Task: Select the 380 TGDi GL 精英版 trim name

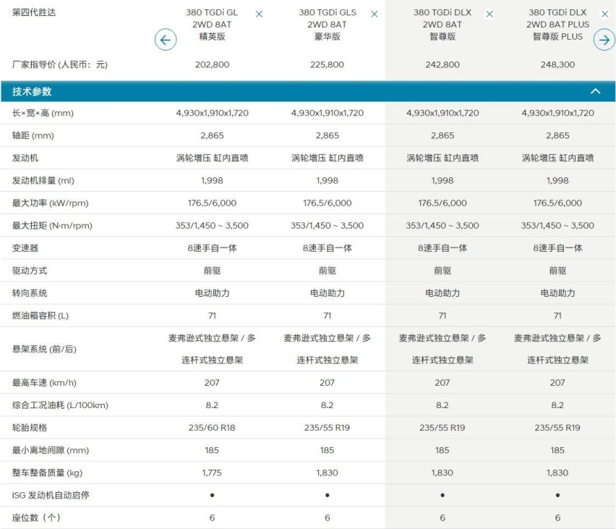Action: point(212,25)
